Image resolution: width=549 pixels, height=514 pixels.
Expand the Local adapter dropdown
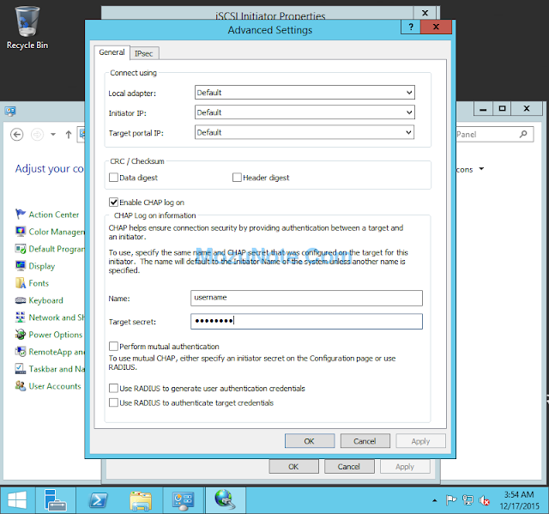tap(409, 93)
